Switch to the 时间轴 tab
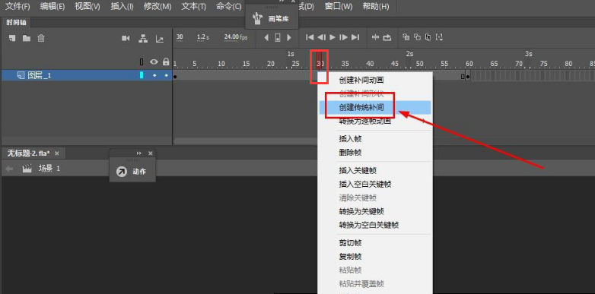The width and height of the screenshot is (595, 294). click(x=16, y=22)
